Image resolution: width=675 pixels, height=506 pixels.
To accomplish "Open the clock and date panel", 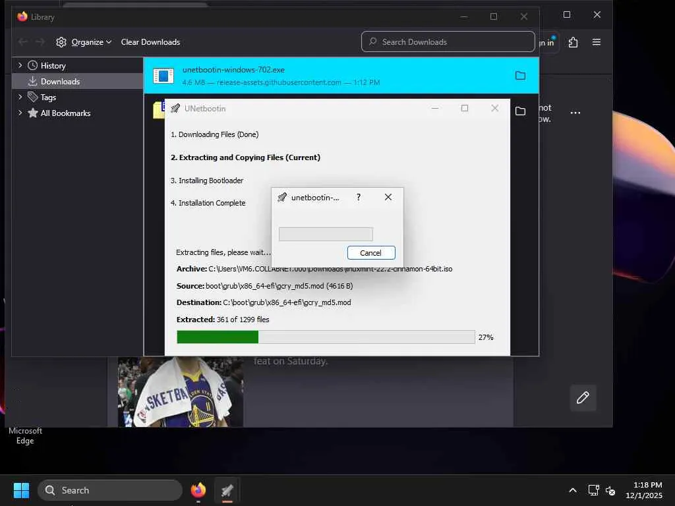I will (x=643, y=490).
